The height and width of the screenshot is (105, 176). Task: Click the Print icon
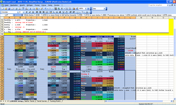tap(16, 9)
